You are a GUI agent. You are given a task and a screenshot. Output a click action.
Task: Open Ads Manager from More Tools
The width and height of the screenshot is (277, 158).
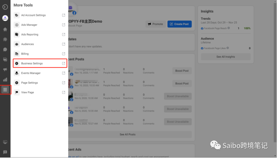(40, 25)
